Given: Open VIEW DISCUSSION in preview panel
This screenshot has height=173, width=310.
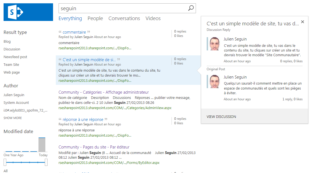Looking at the screenshot, I should pyautogui.click(x=221, y=117).
